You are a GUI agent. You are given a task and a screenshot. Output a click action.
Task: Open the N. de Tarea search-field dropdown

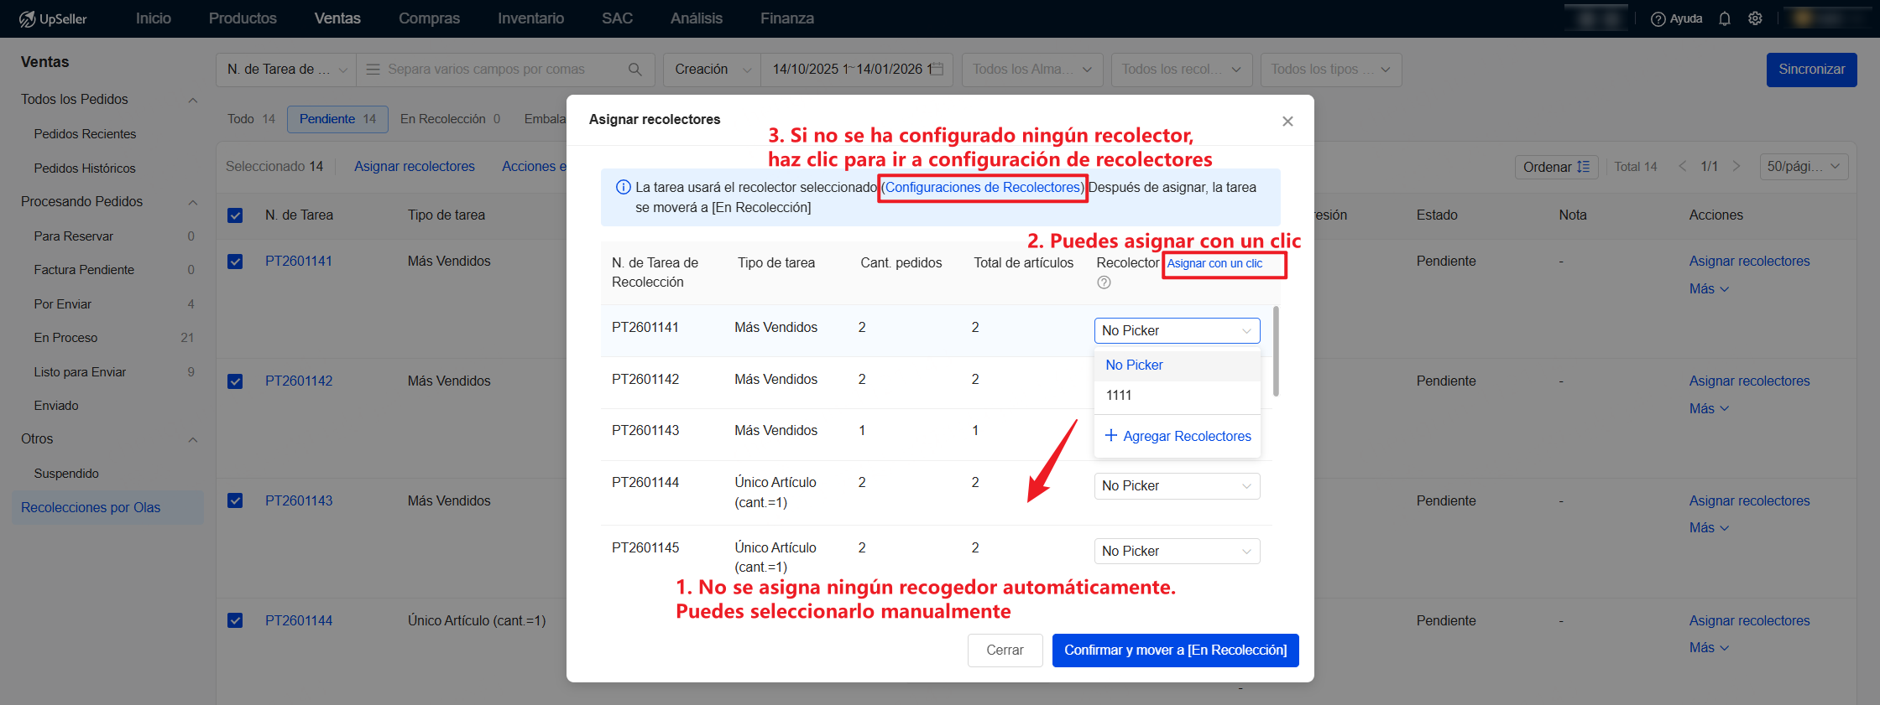286,70
